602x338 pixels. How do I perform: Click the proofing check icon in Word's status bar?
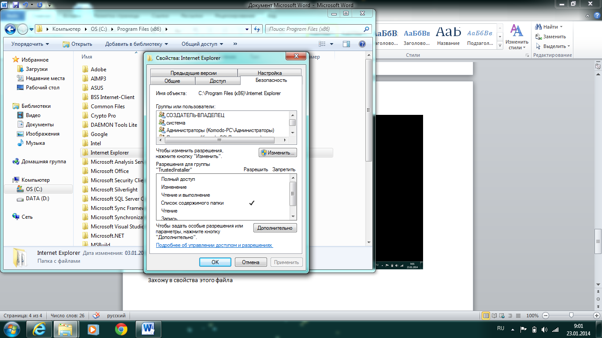click(96, 316)
